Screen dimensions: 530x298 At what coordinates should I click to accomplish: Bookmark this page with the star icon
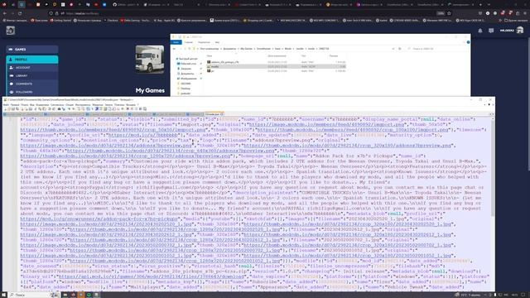[x=449, y=13]
